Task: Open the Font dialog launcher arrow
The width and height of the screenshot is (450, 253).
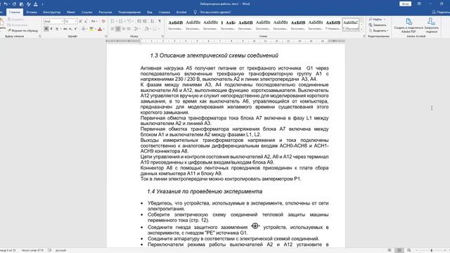Action: pyautogui.click(x=106, y=37)
